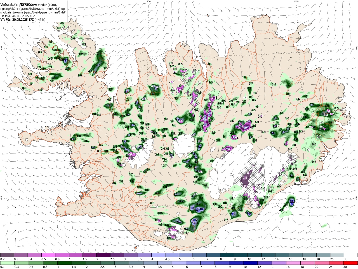This screenshot has width=358, height=269.
Task: Click the Veðurstofan/IS750dev title text
Action: 18,5
